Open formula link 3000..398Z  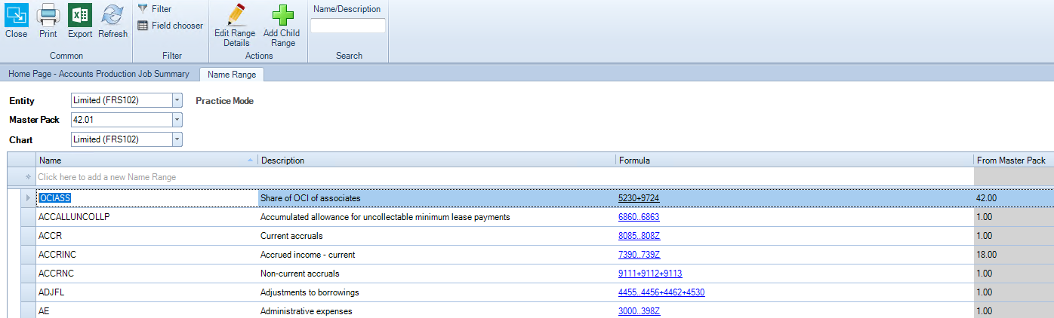[639, 311]
